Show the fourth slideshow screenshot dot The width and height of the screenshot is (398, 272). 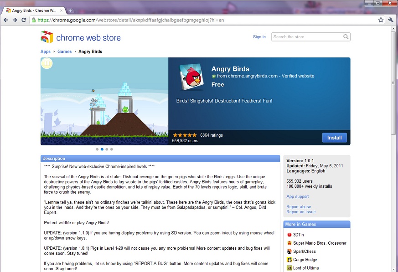pyautogui.click(x=112, y=149)
